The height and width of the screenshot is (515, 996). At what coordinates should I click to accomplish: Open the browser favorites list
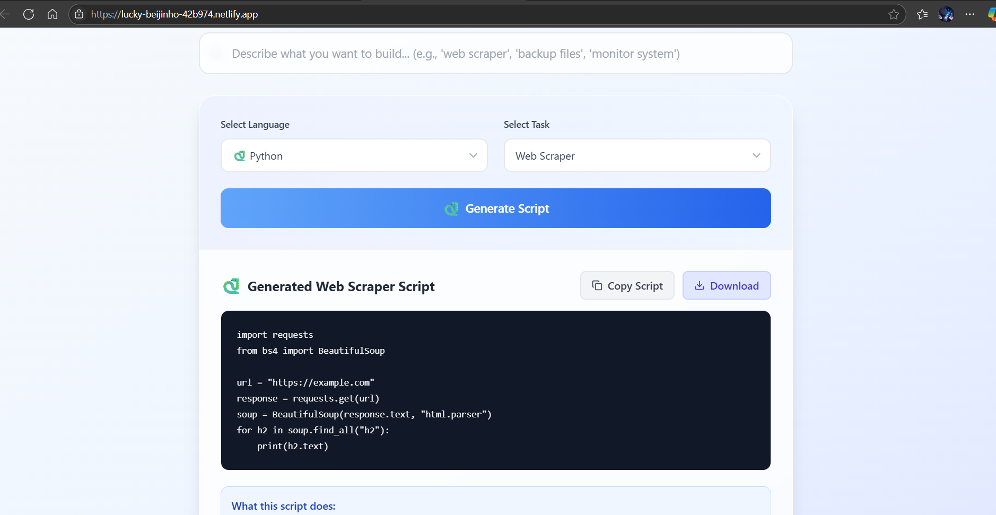[922, 14]
